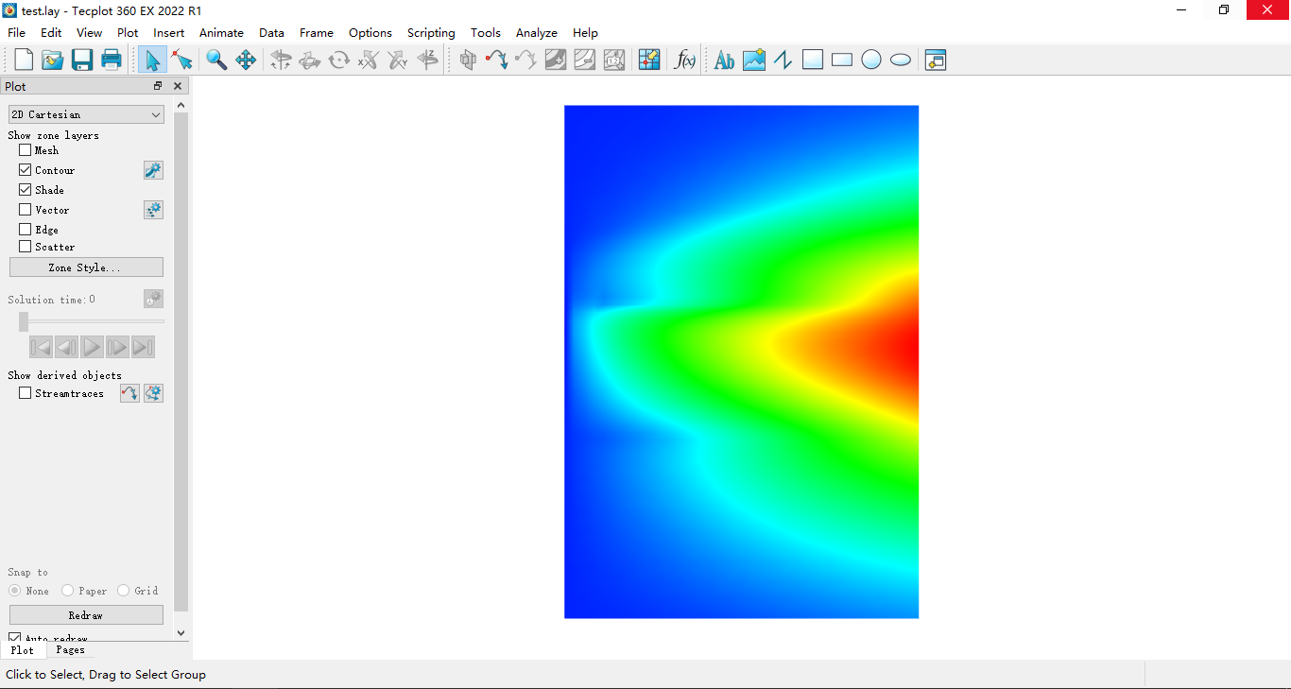The width and height of the screenshot is (1291, 689).
Task: Choose the probe tool icon
Action: (x=649, y=60)
